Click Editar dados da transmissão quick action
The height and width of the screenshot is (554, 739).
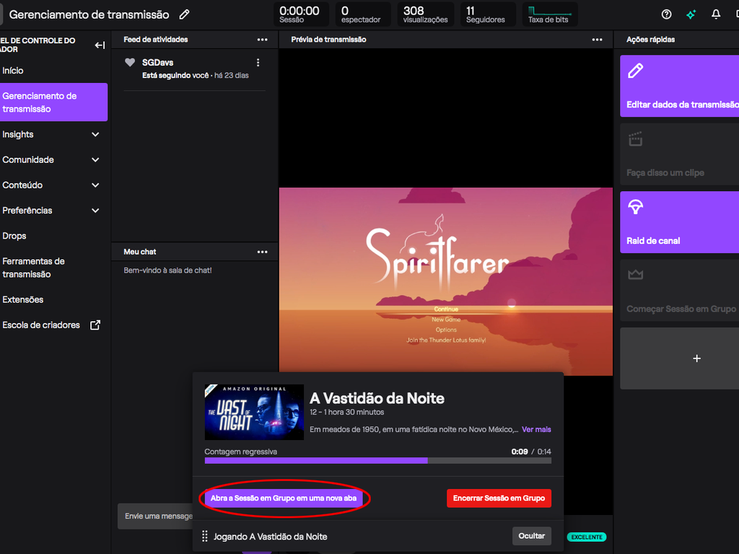[x=680, y=87]
